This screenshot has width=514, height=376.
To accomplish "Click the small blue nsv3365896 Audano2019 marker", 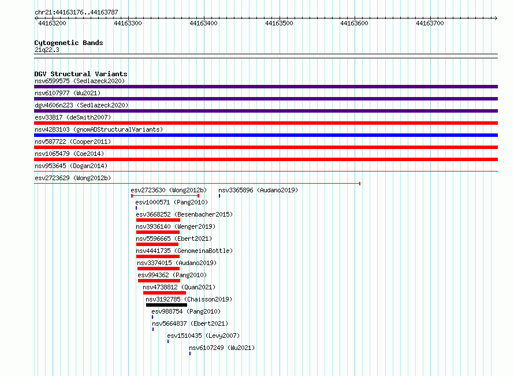I will [219, 196].
